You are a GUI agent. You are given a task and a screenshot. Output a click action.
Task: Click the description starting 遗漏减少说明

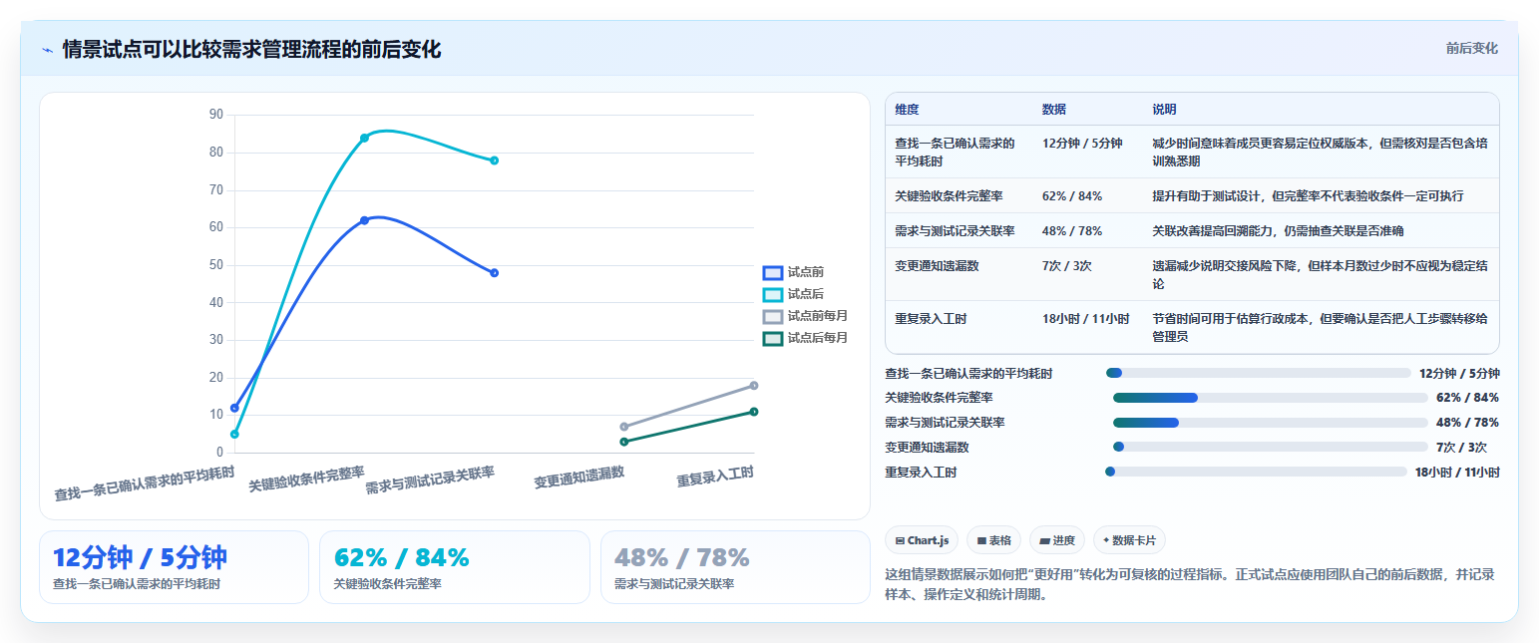[x=1321, y=275]
